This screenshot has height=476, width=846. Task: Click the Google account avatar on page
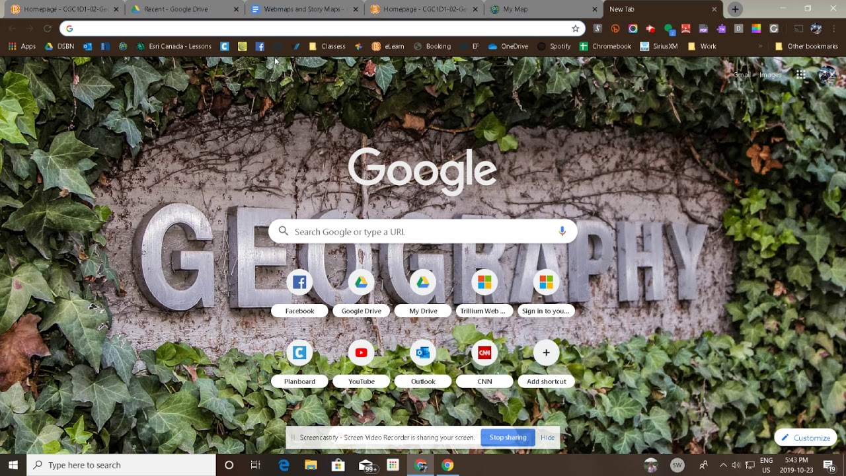coord(827,75)
